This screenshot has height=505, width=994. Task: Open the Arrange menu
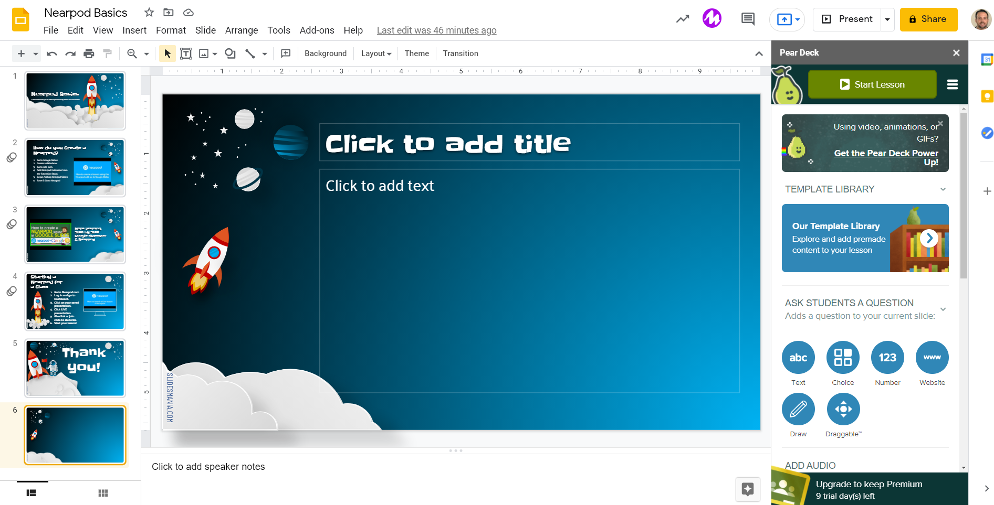click(x=242, y=30)
